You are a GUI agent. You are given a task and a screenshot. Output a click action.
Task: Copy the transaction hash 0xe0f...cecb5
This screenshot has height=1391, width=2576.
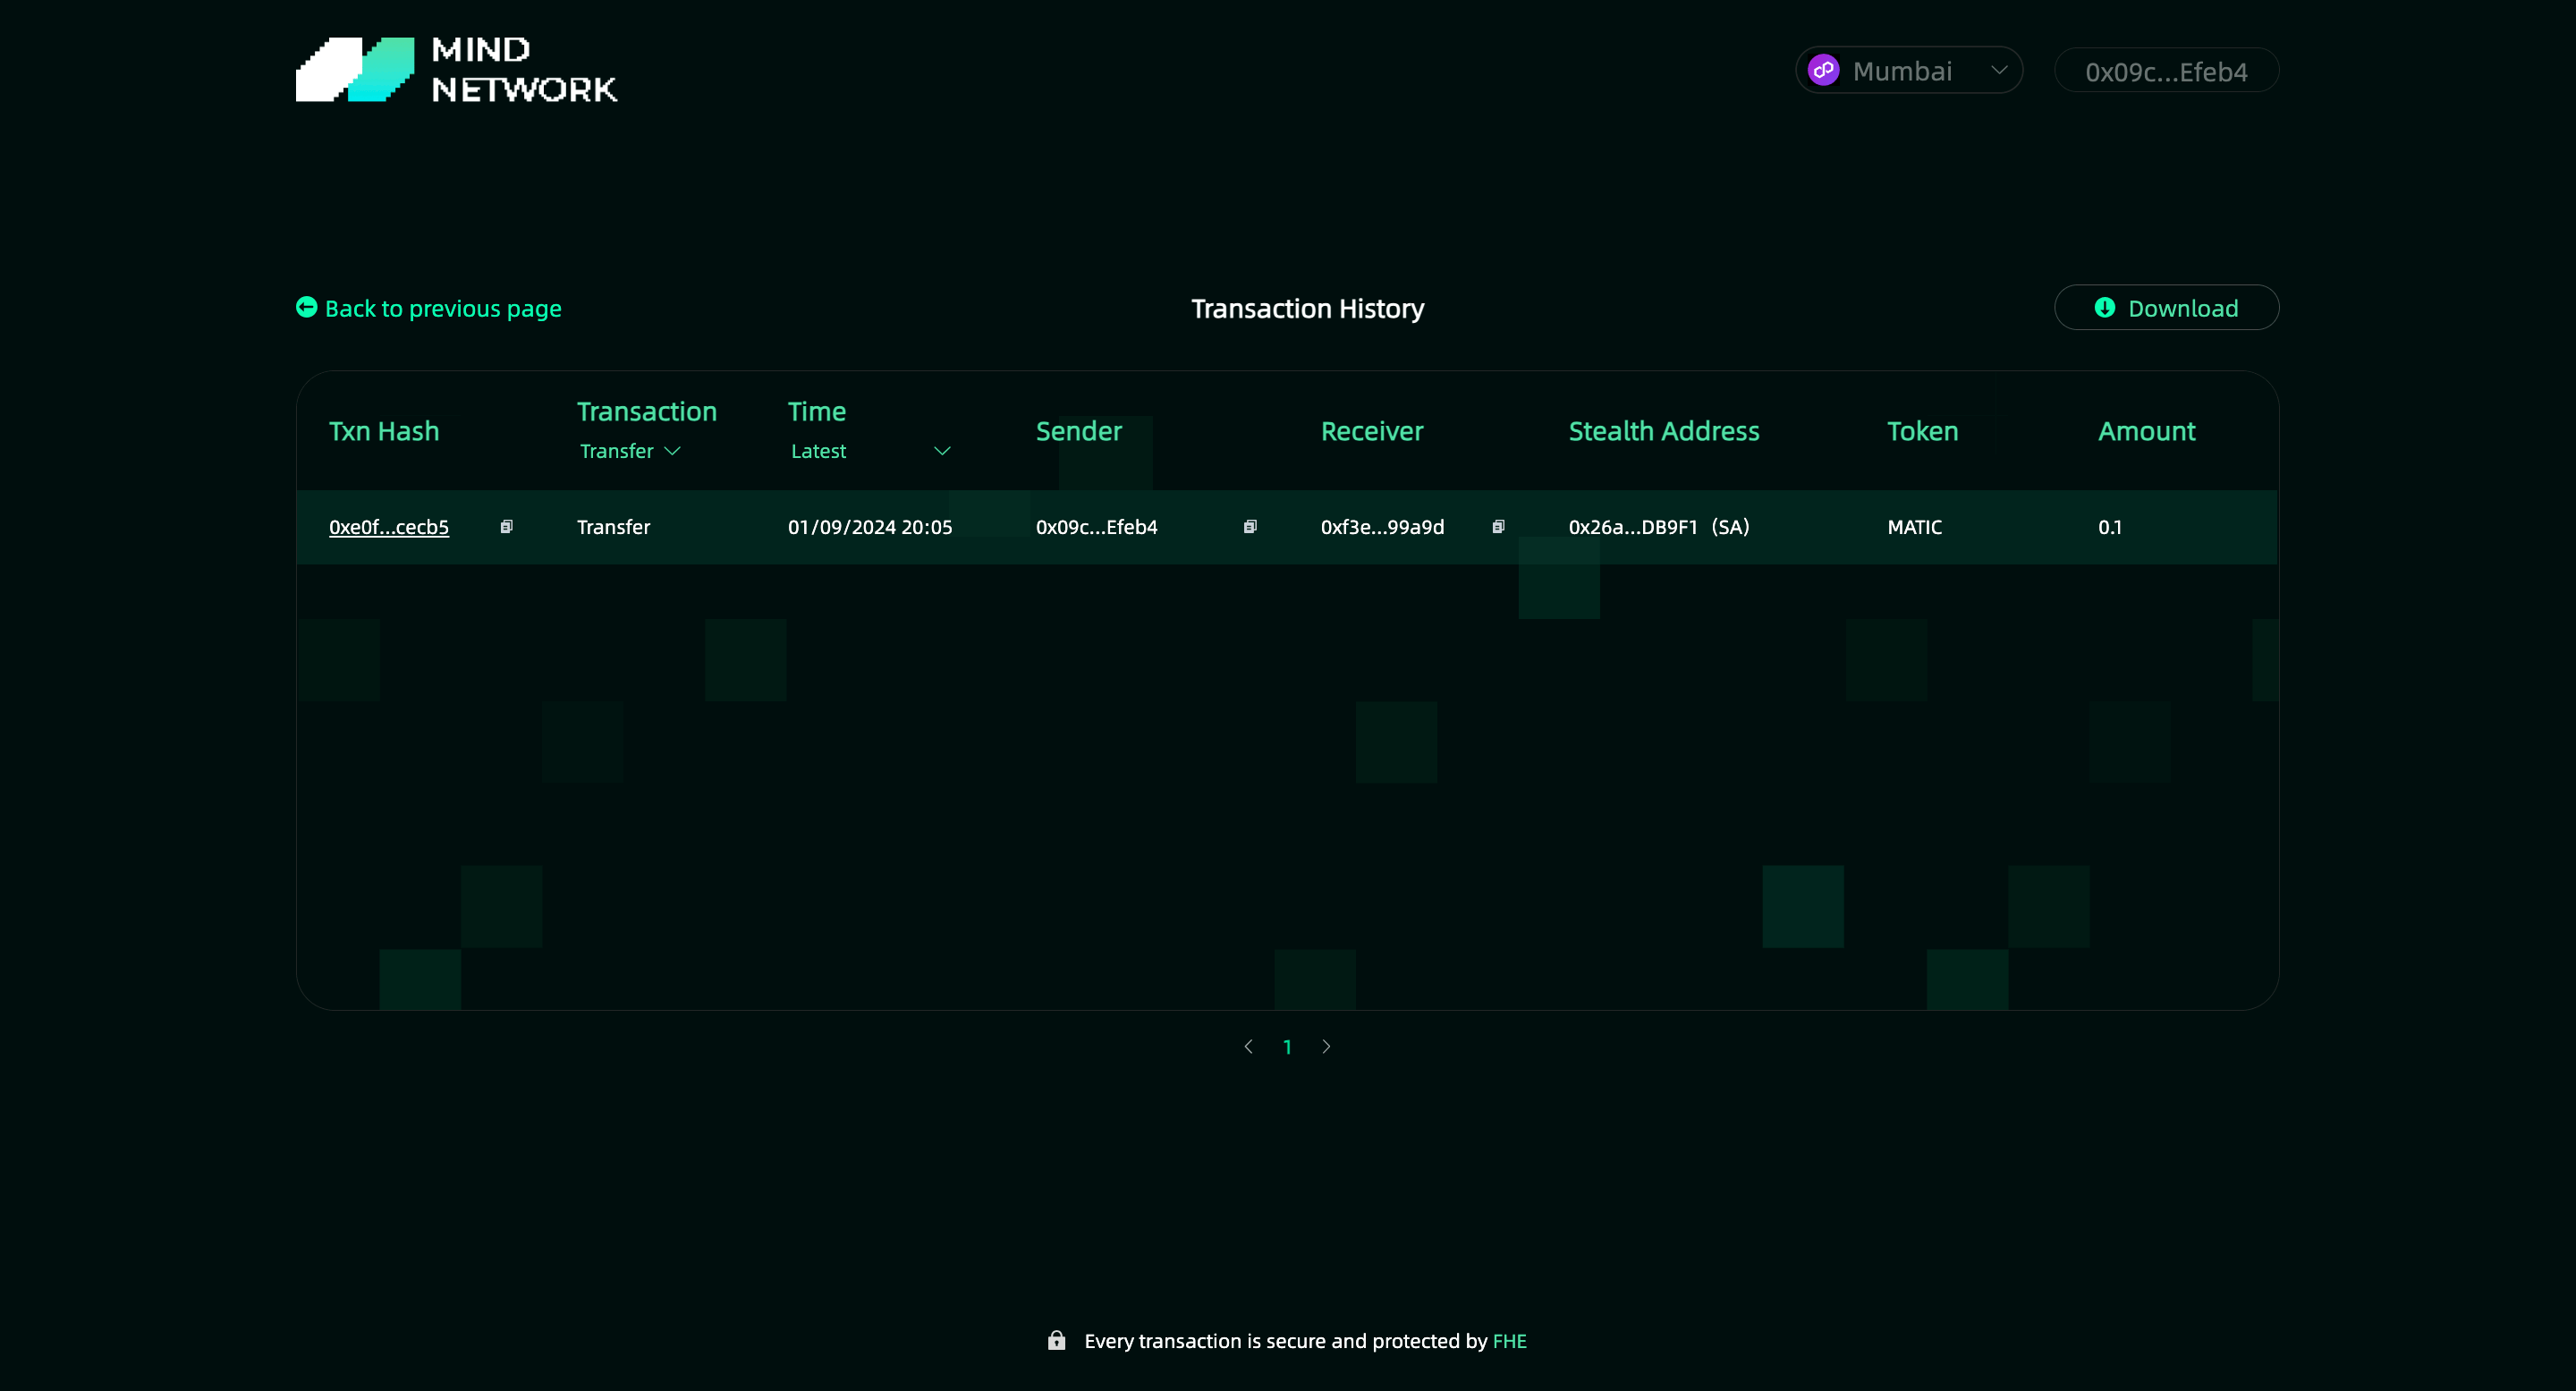[506, 527]
